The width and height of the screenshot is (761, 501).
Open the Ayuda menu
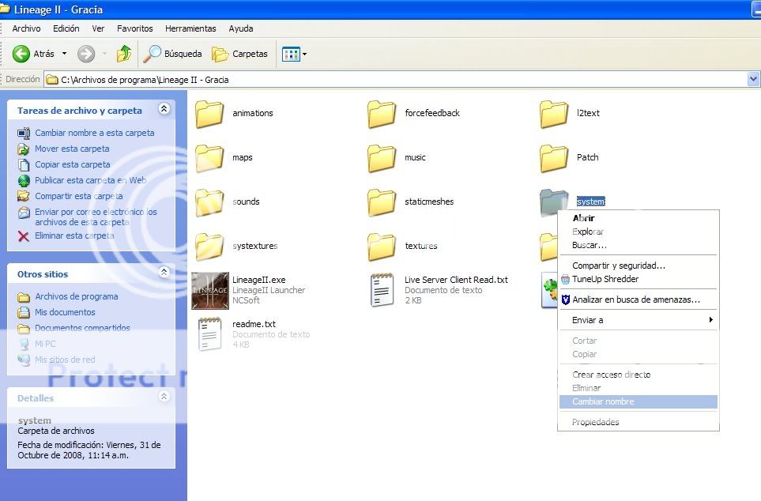241,28
